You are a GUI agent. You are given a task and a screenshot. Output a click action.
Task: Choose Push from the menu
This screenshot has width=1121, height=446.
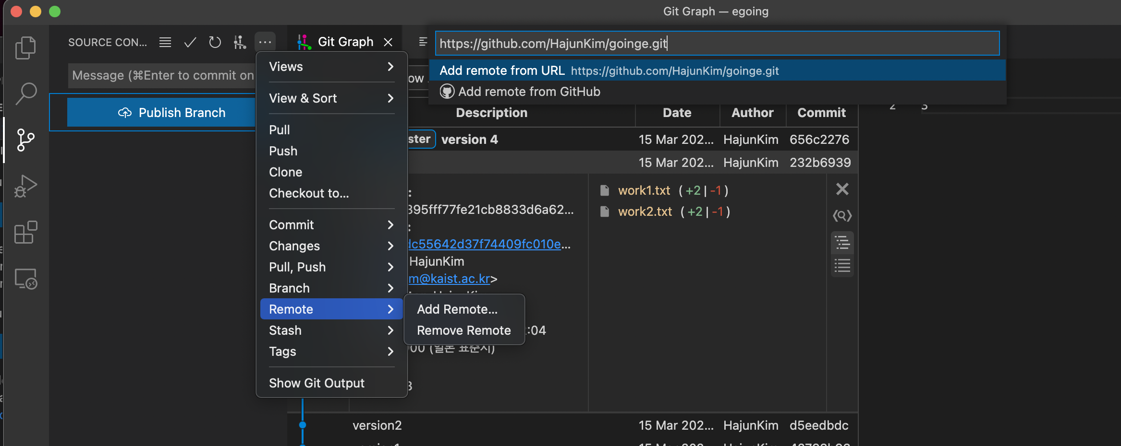[x=331, y=151]
